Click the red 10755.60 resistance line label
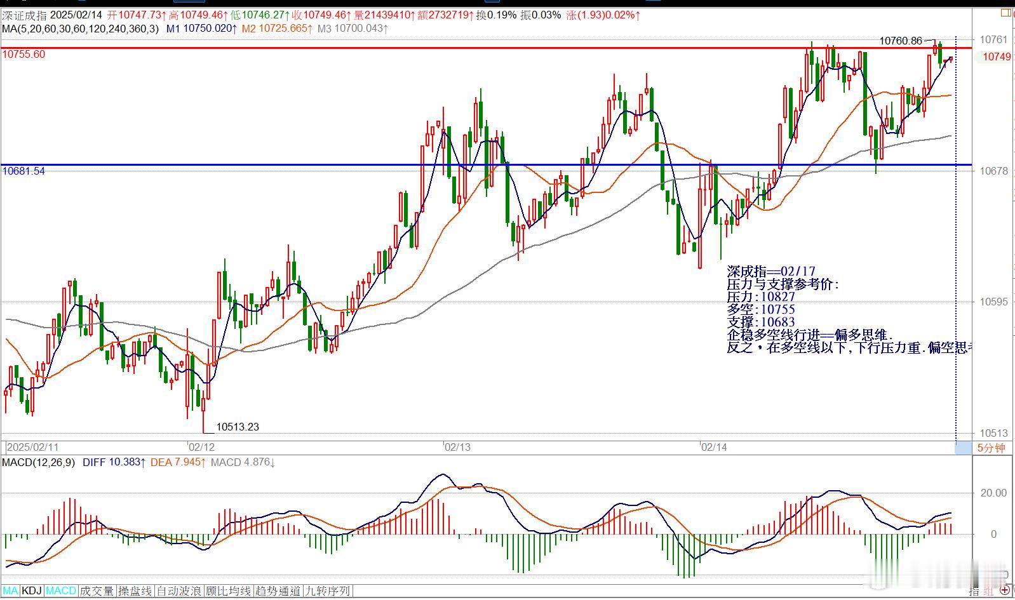The width and height of the screenshot is (1015, 600). [x=24, y=55]
